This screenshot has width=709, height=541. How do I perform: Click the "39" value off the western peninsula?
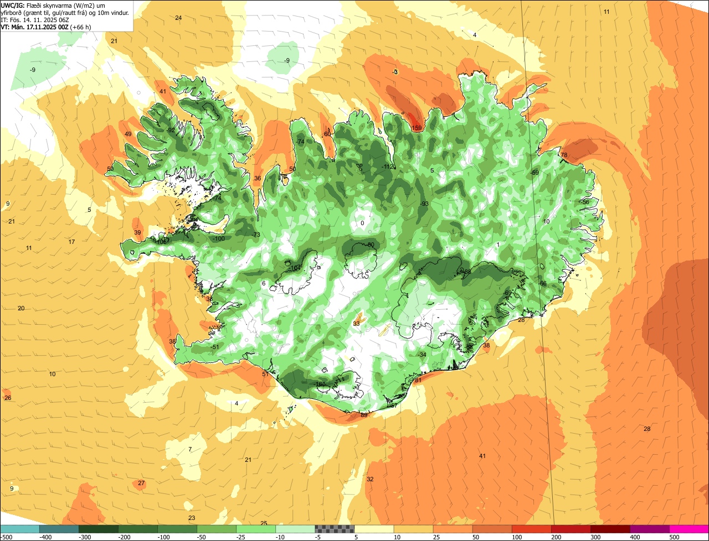coord(137,232)
